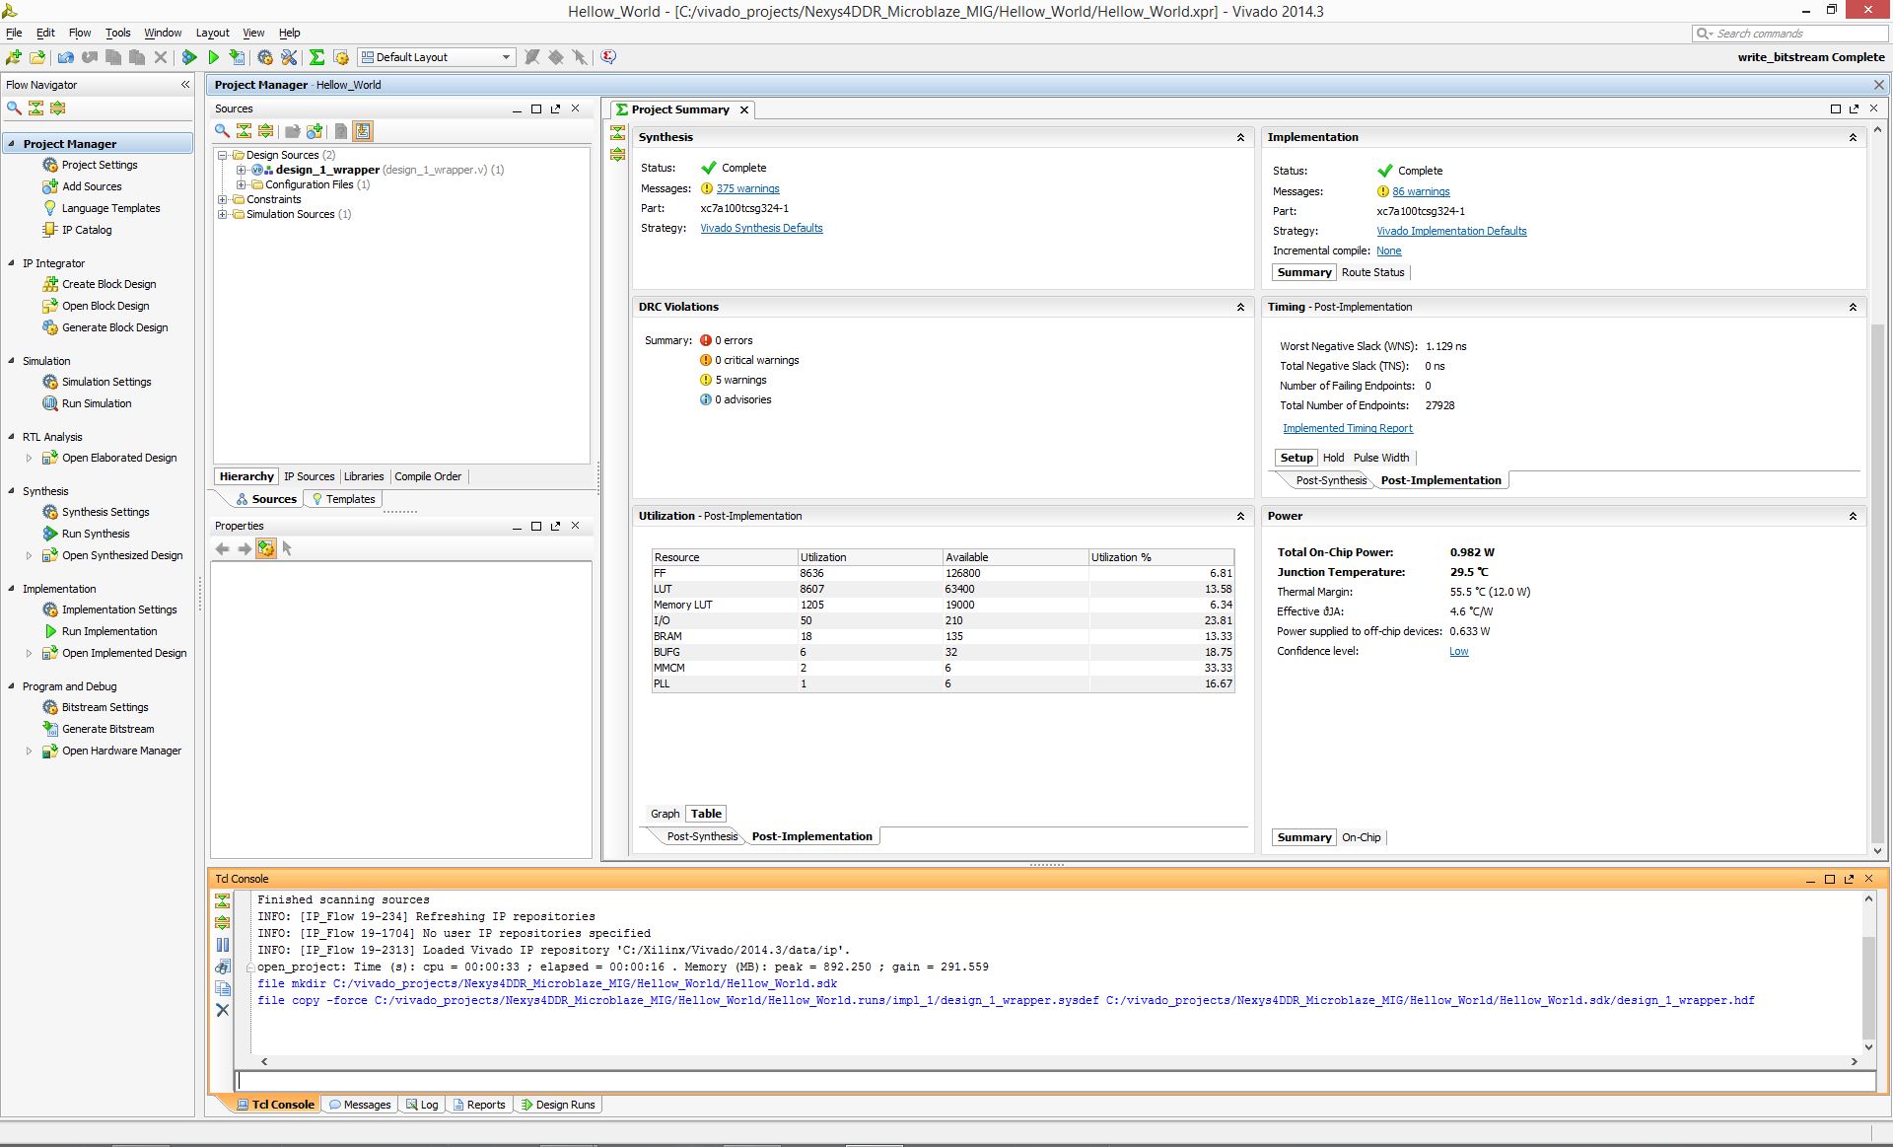Open the Default Layout dropdown

(x=437, y=57)
